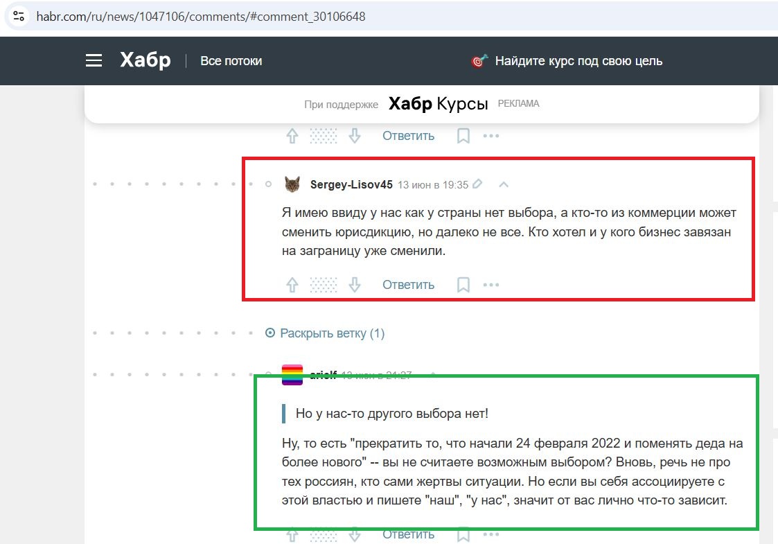The height and width of the screenshot is (544, 778).
Task: Open the comment permalink "13 июн в 19:35"
Action: [x=433, y=185]
